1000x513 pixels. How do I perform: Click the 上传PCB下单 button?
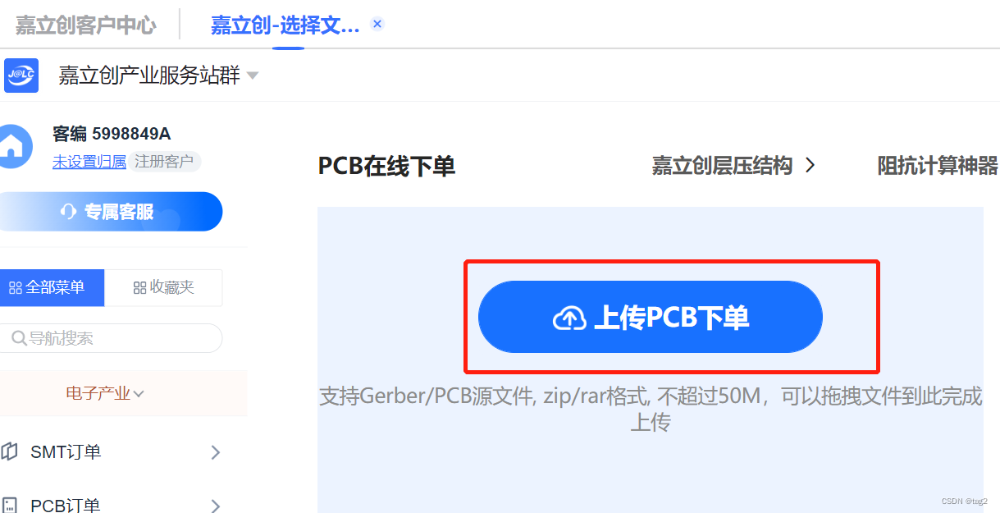pyautogui.click(x=650, y=317)
